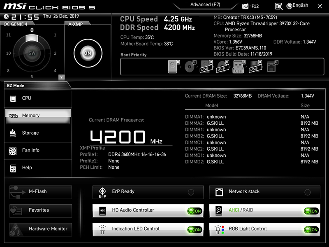The height and width of the screenshot is (247, 329).
Task: Toggle AHCI/RAID mode switch
Action: (x=312, y=211)
